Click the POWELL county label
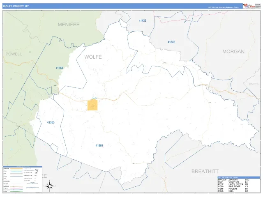The width and height of the screenshot is (263, 197). (14, 54)
